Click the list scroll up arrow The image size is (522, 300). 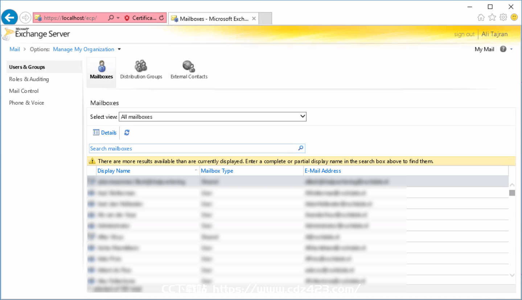pyautogui.click(x=512, y=185)
